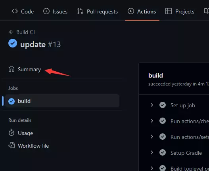Click the Projects table icon

click(168, 11)
